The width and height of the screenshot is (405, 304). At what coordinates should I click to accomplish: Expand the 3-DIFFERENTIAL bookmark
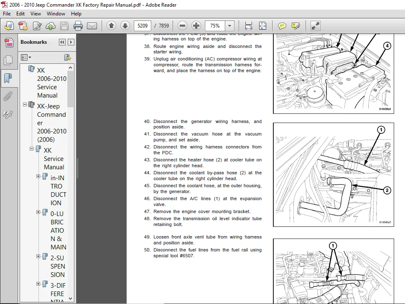click(38, 284)
